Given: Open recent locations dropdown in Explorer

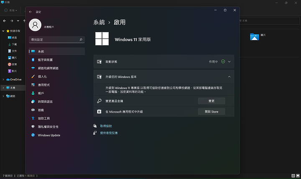Looking at the screenshot, I should point(18,21).
